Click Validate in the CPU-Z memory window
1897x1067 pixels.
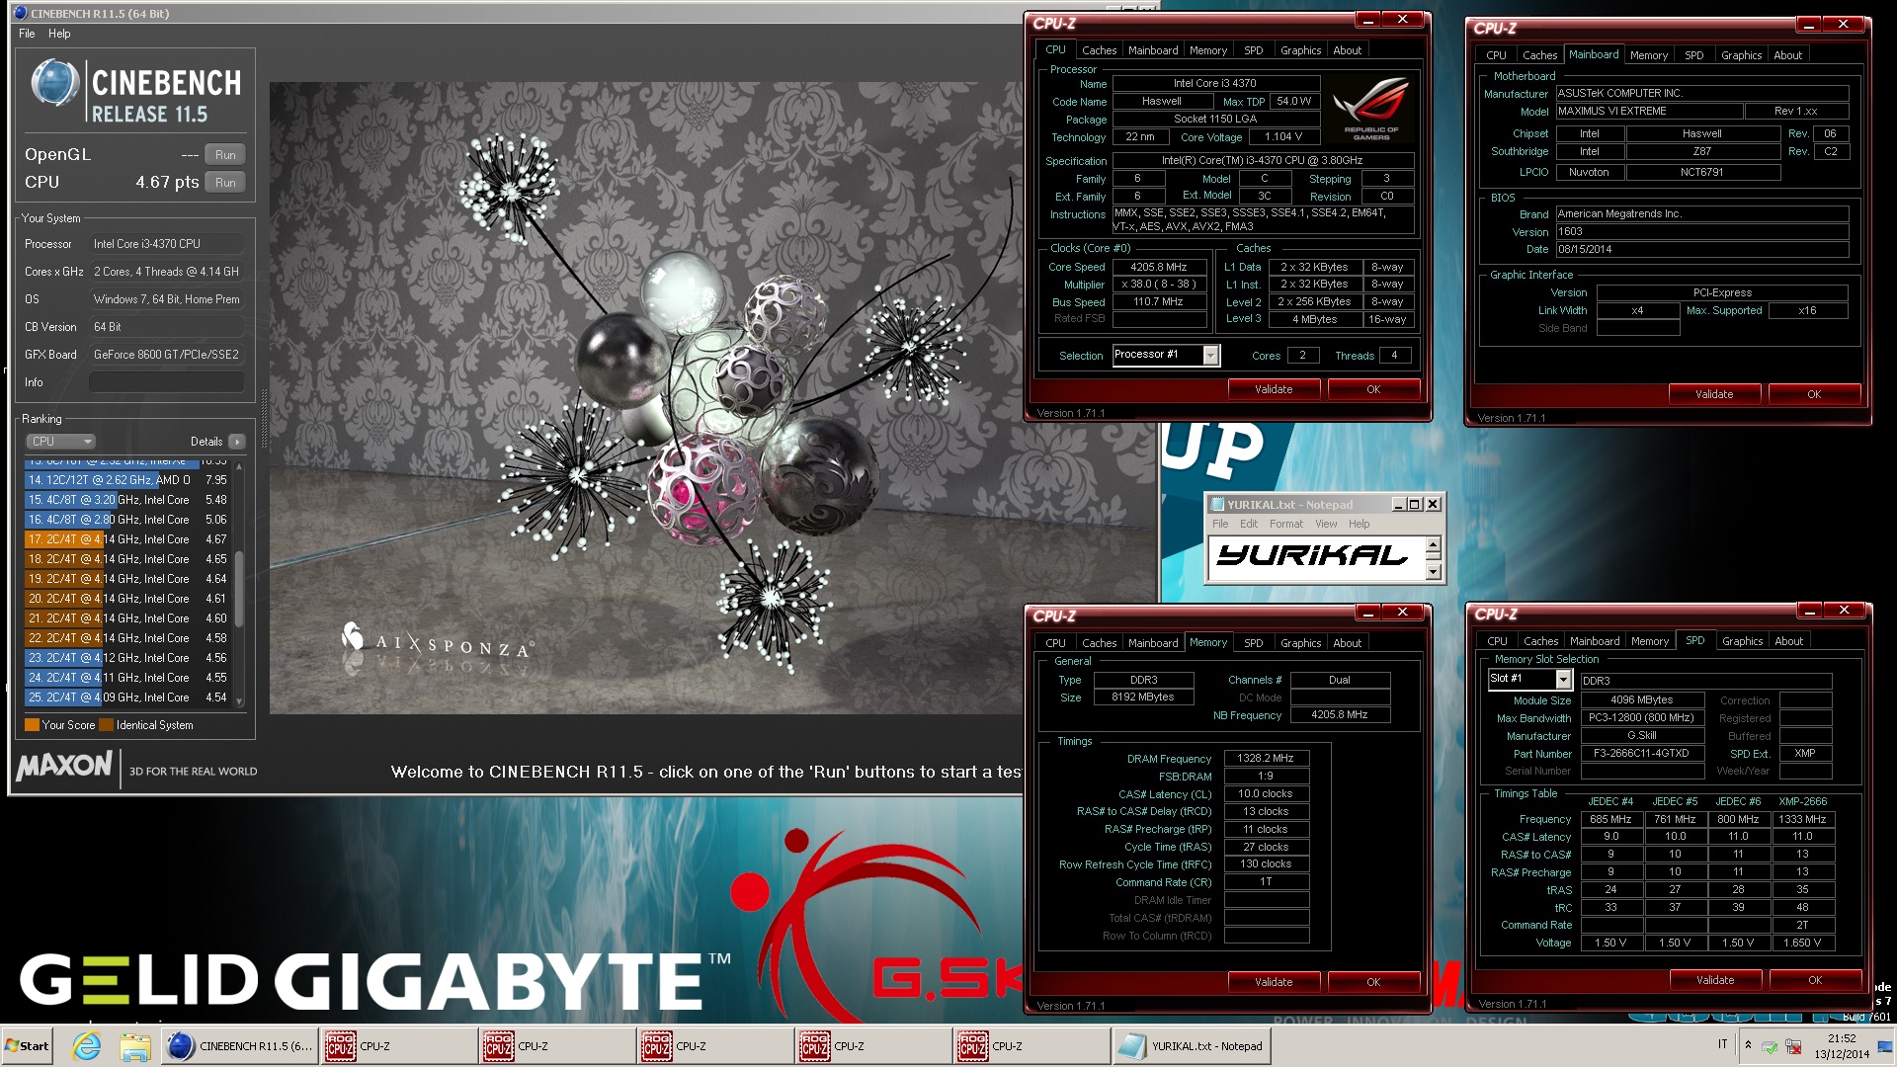click(x=1274, y=982)
